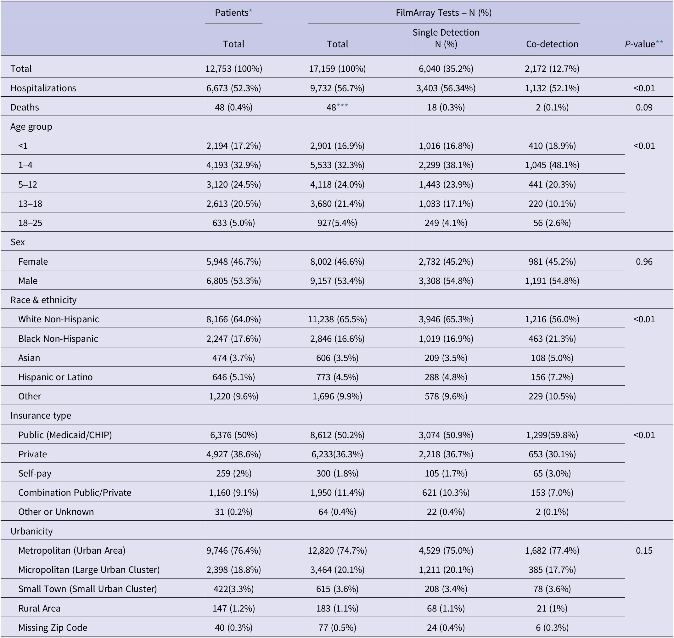Click the Age group section heading
This screenshot has height=638, width=674.
pyautogui.click(x=31, y=127)
